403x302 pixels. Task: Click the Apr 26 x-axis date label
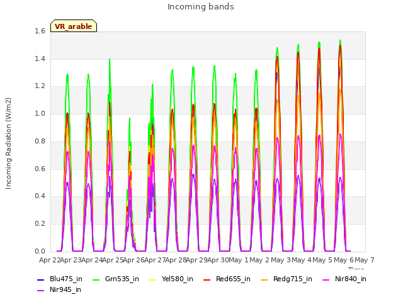pyautogui.click(x=133, y=260)
